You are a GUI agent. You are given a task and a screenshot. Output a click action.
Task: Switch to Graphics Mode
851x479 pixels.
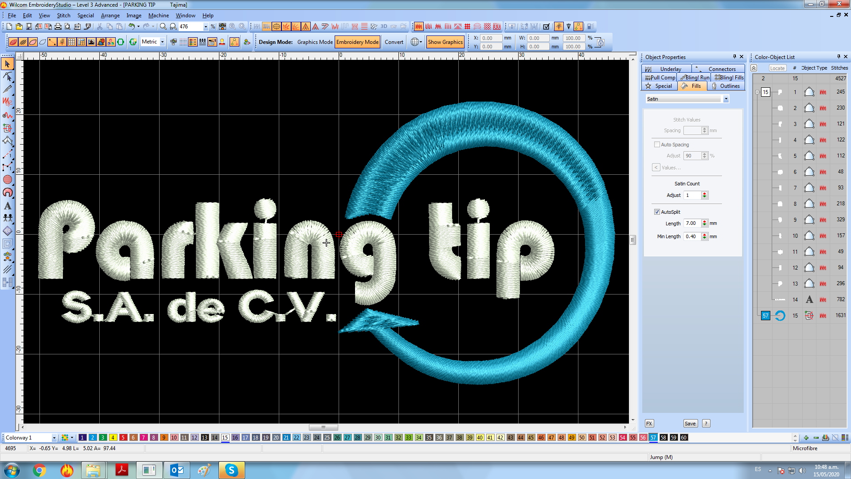pyautogui.click(x=315, y=42)
